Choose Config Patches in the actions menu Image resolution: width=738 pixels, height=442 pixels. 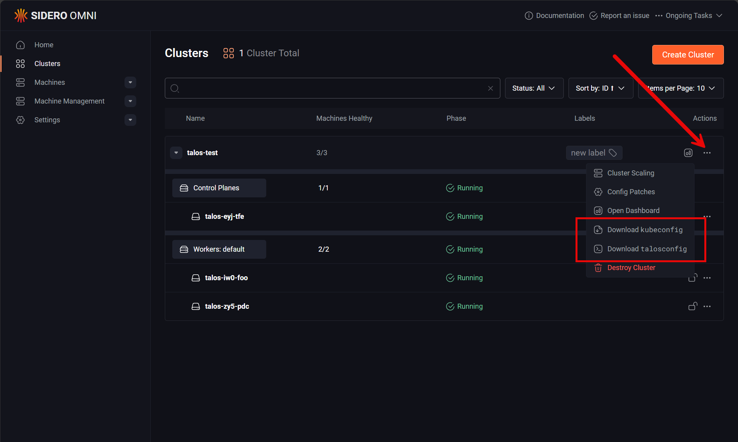click(631, 191)
